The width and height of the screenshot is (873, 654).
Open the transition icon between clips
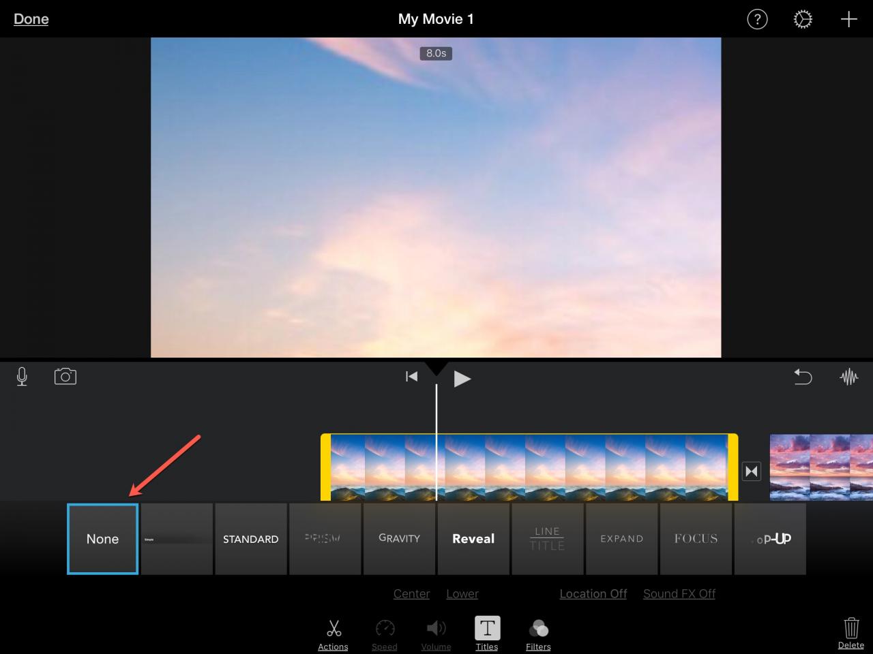751,471
